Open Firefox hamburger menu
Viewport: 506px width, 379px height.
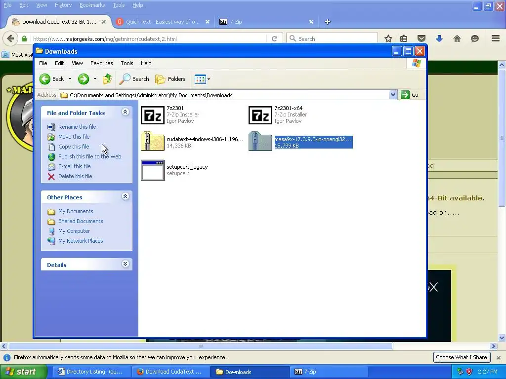496,38
